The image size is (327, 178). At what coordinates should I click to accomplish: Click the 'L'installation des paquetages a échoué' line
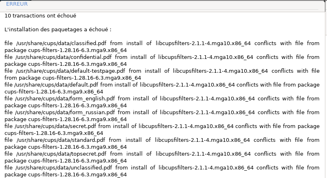pyautogui.click(x=57, y=29)
